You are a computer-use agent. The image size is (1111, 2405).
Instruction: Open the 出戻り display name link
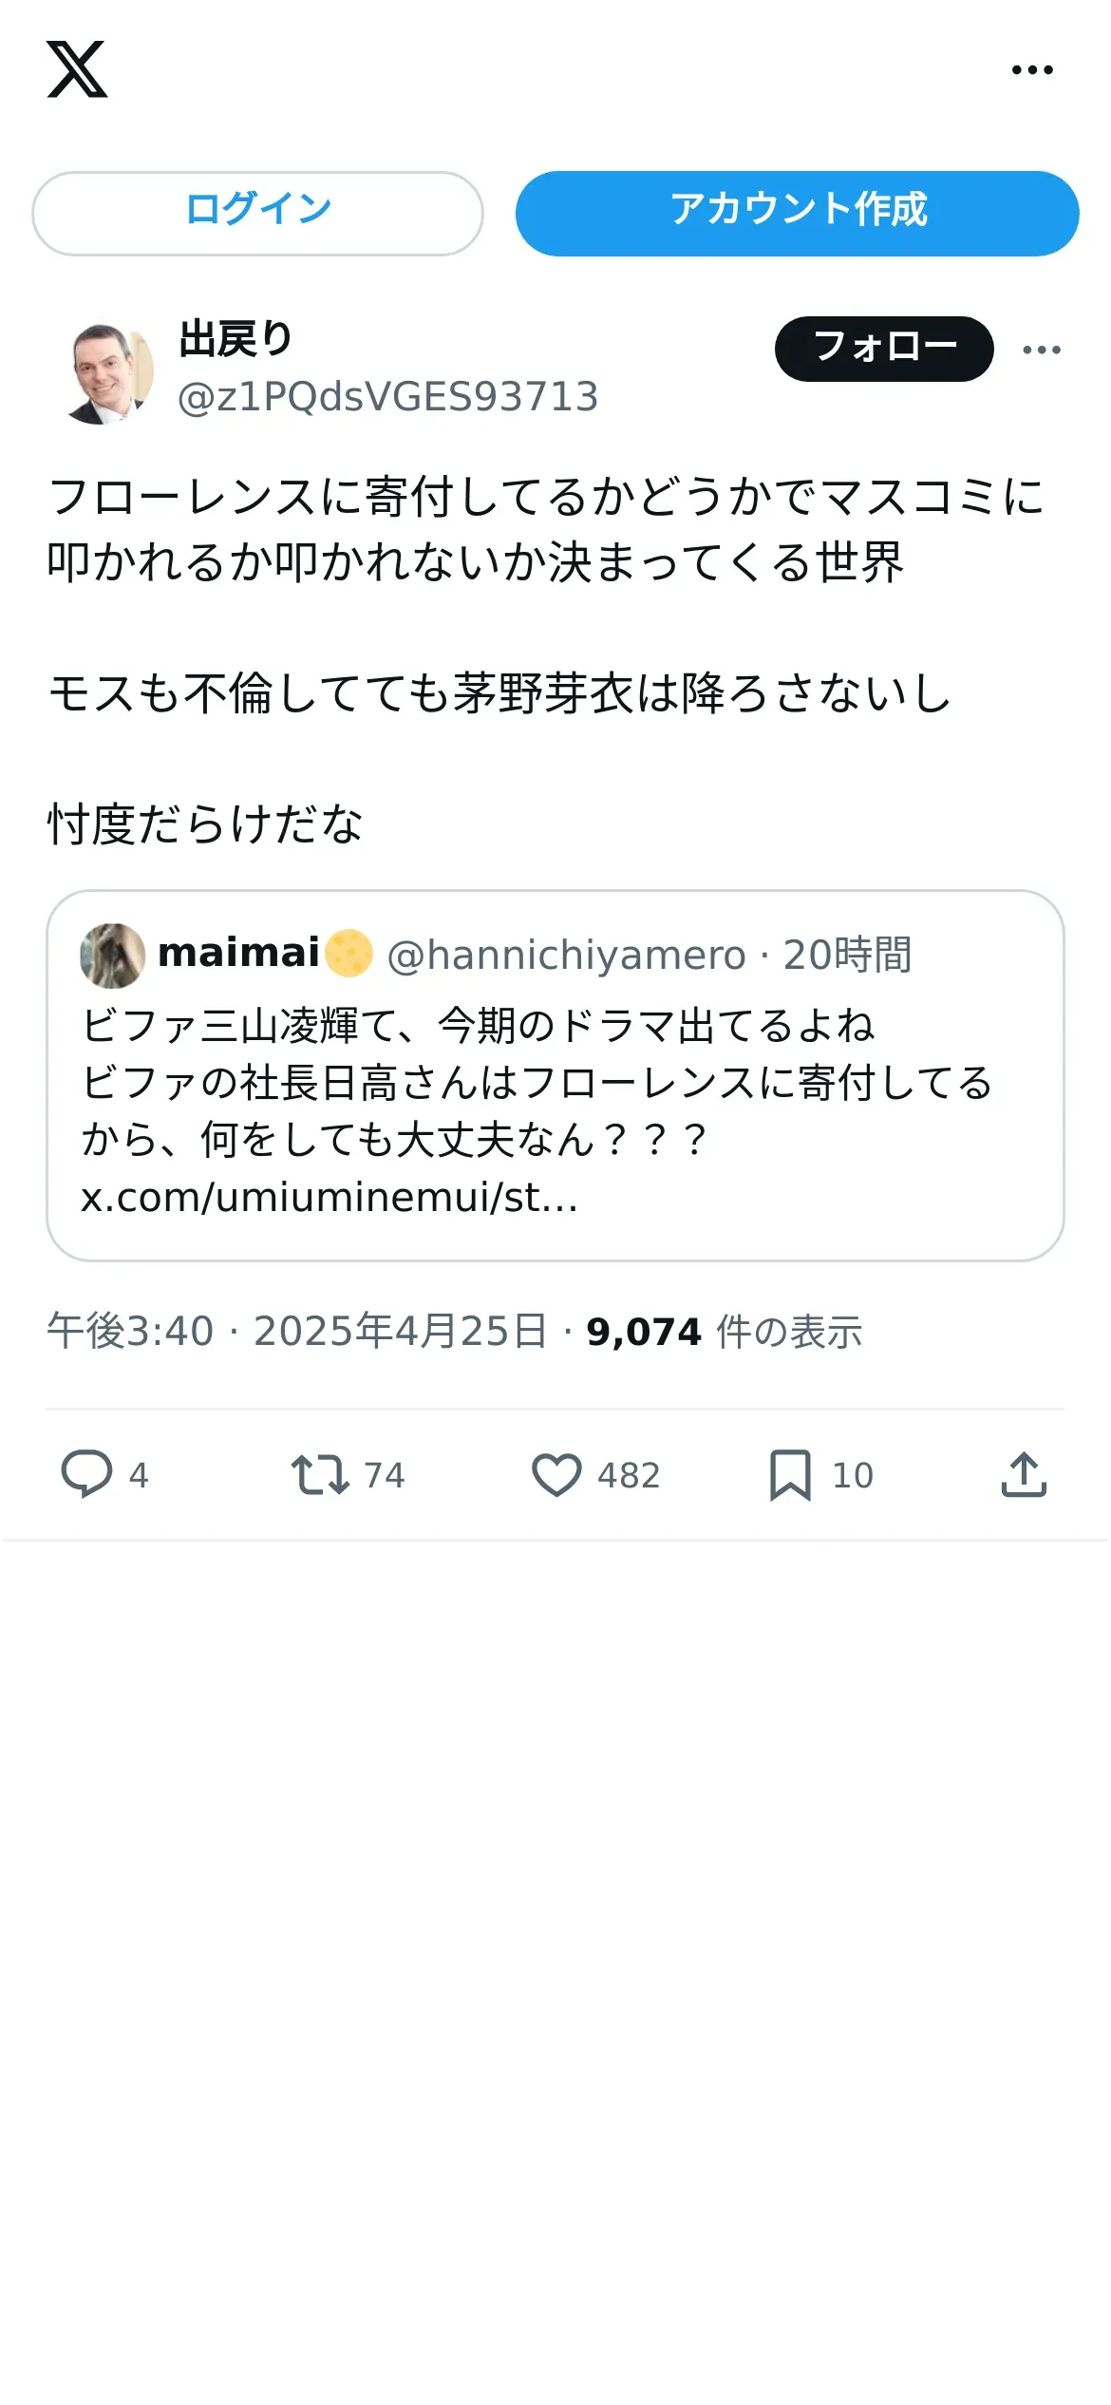coord(235,339)
